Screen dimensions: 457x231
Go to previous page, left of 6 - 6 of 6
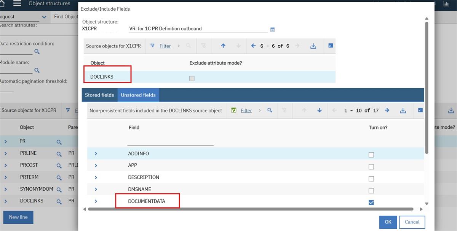tap(253, 46)
